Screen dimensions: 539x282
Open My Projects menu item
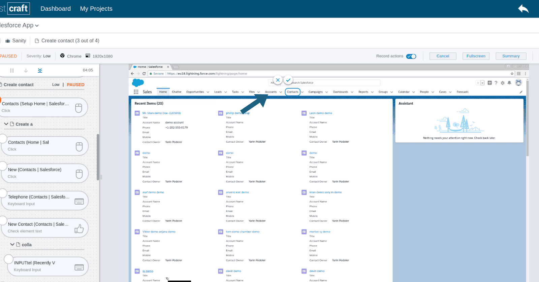96,9
